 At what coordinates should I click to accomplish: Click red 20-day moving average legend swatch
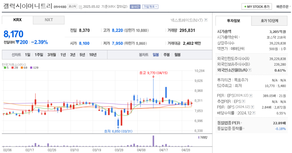(12, 68)
